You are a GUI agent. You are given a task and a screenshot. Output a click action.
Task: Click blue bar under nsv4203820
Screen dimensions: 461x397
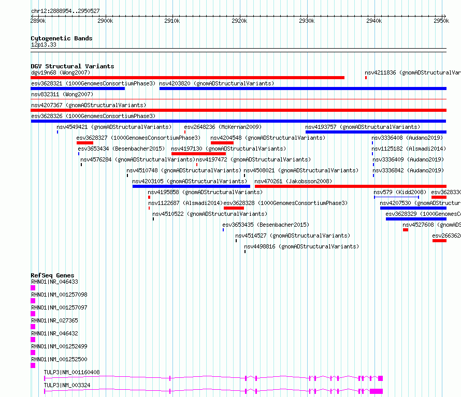(303, 89)
